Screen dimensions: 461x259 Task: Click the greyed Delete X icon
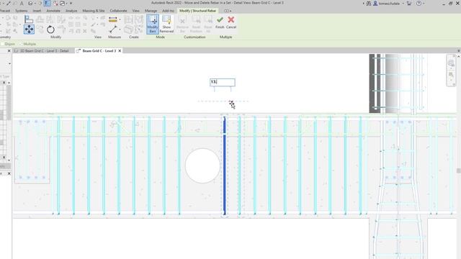click(85, 31)
